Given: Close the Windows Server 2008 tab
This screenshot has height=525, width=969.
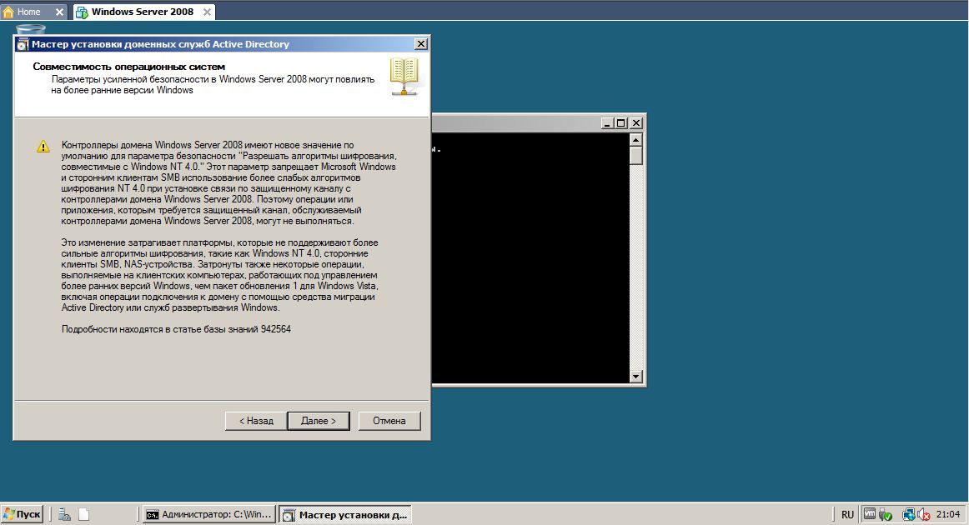Looking at the screenshot, I should pos(207,12).
